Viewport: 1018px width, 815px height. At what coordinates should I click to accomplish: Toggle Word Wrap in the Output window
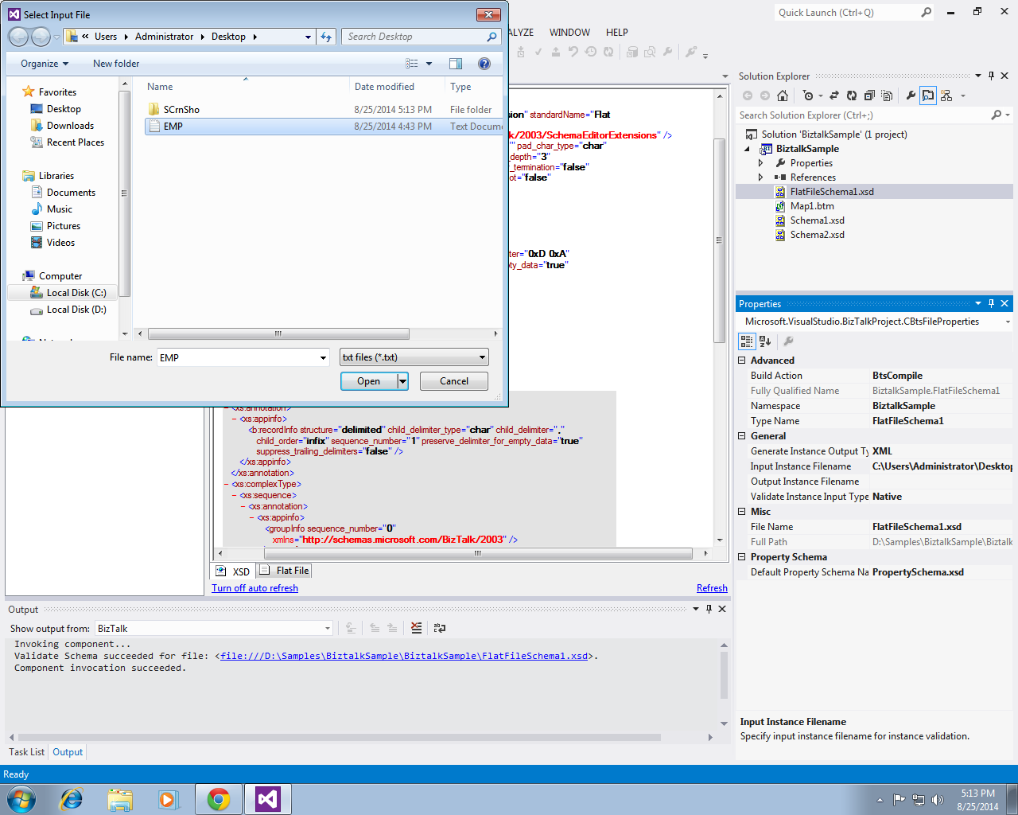439,628
